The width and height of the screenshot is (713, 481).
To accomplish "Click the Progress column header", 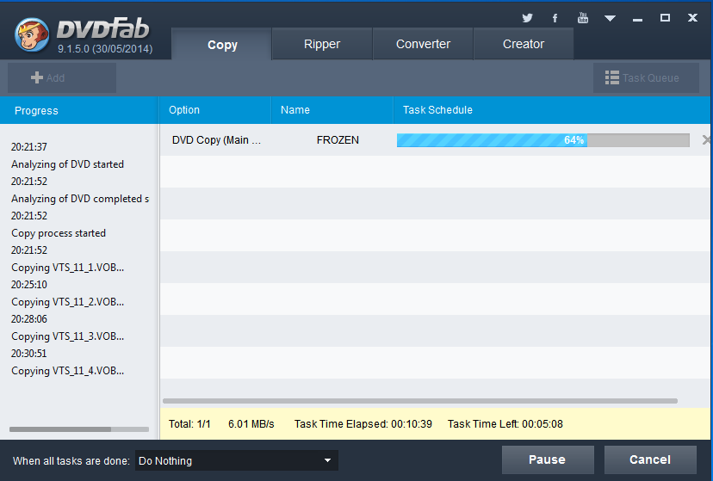I will 79,110.
